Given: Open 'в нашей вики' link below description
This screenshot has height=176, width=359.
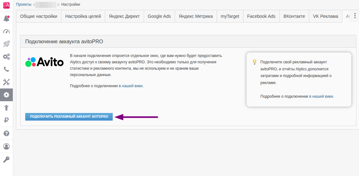Looking at the screenshot, I should 131,86.
